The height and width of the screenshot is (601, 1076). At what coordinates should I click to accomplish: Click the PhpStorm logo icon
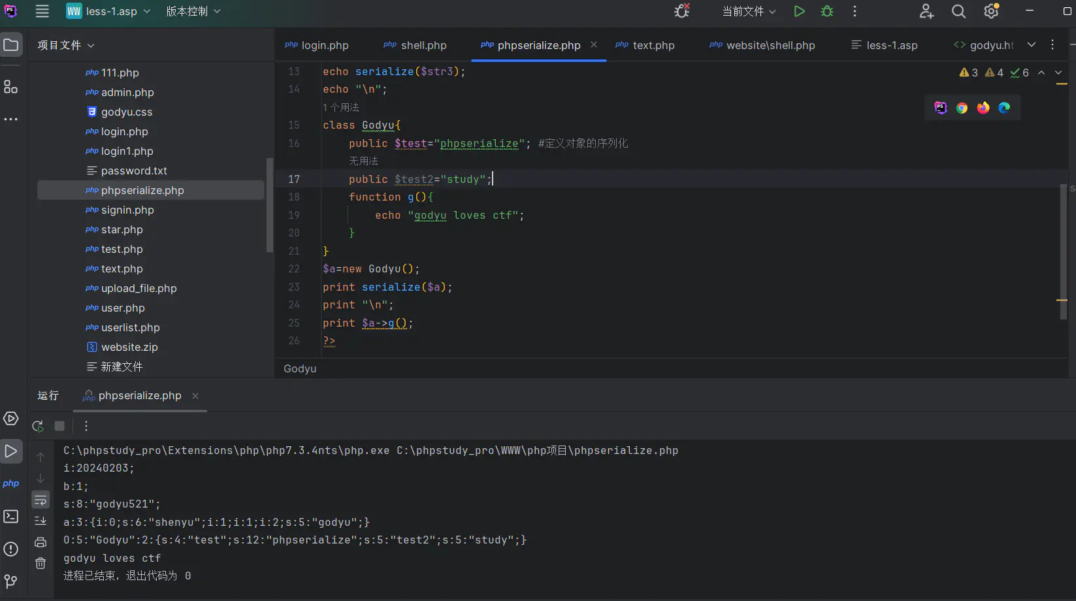point(10,11)
